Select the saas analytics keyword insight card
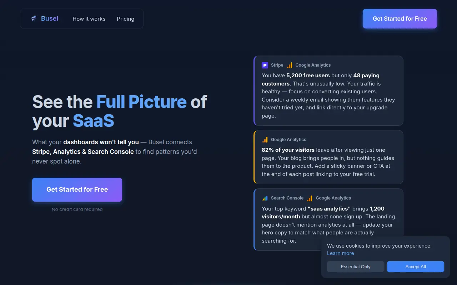457x285 pixels. coord(328,219)
